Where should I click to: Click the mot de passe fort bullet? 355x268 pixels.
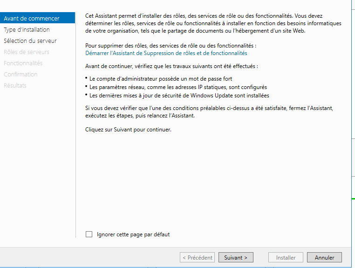161,79
